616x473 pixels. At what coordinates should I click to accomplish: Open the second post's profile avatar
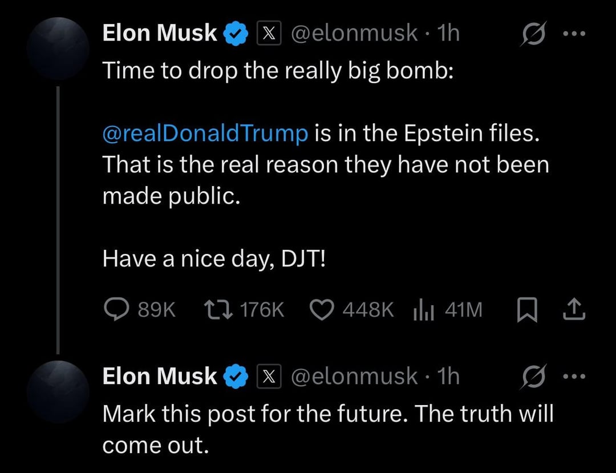[x=59, y=391]
